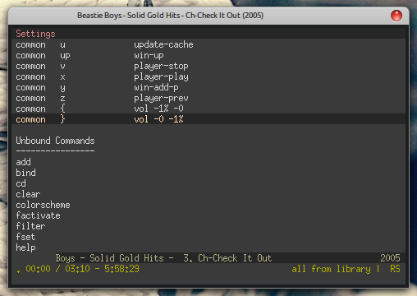The height and width of the screenshot is (296, 417).
Task: Select the player-stop binding row
Action: point(208,66)
